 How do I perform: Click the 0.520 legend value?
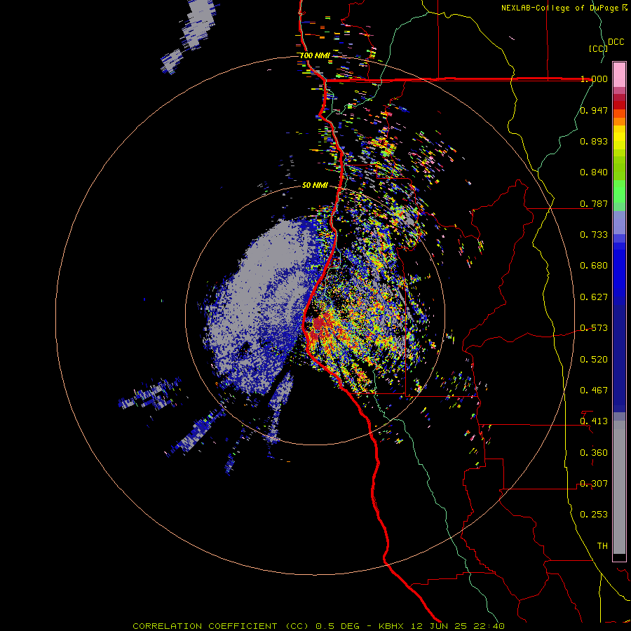tap(594, 360)
